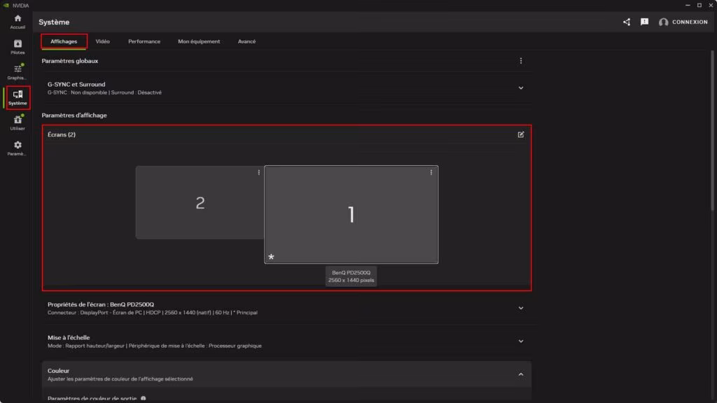Click the Paramètres globaux heading
Screen dimensions: 717x403
70,61
